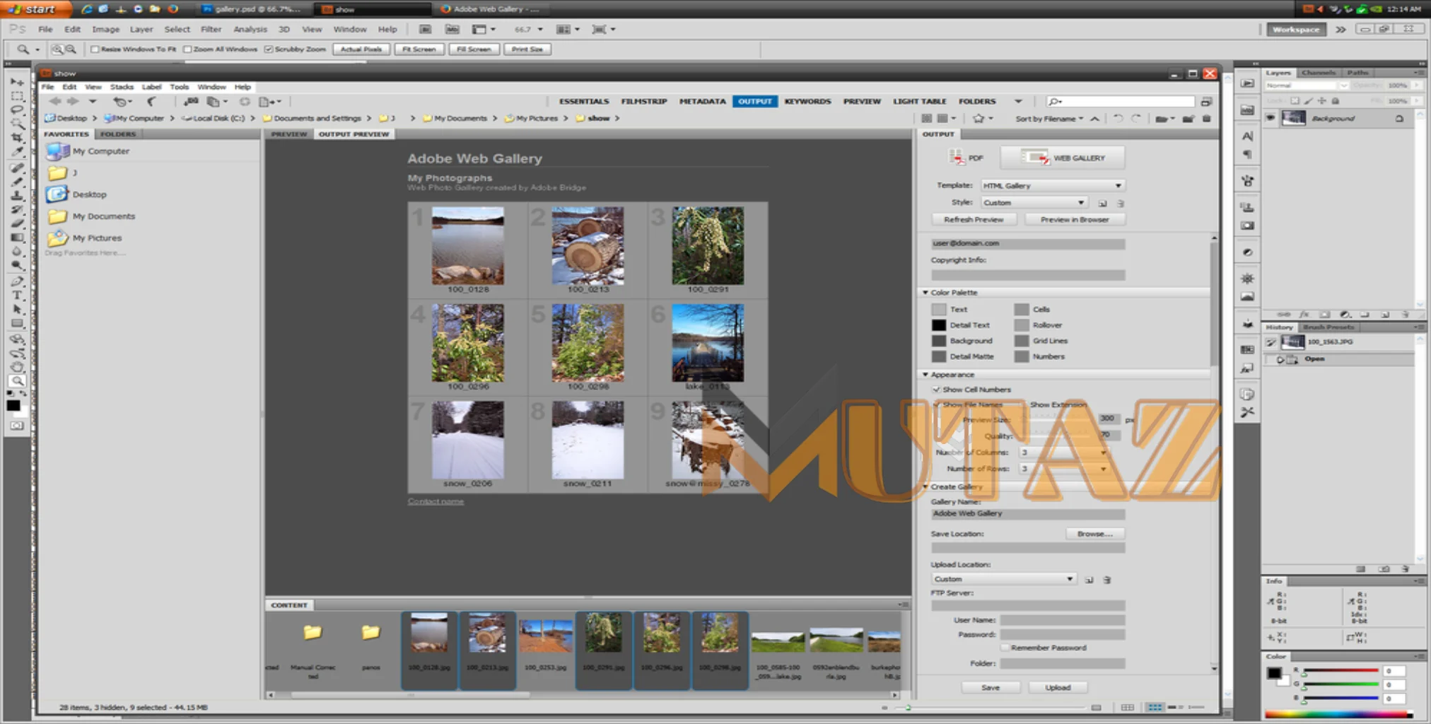This screenshot has height=724, width=1431.
Task: Click the Background color swatch in Color Palette
Action: pos(938,341)
